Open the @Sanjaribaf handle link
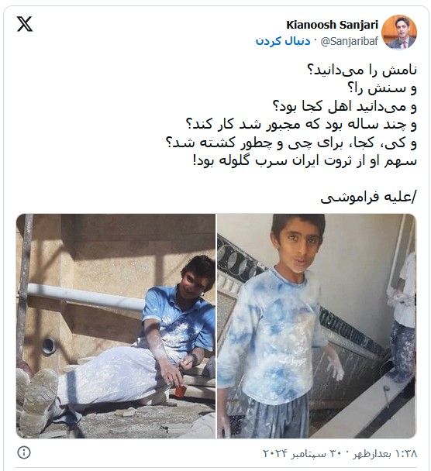431x471 pixels. (350, 41)
